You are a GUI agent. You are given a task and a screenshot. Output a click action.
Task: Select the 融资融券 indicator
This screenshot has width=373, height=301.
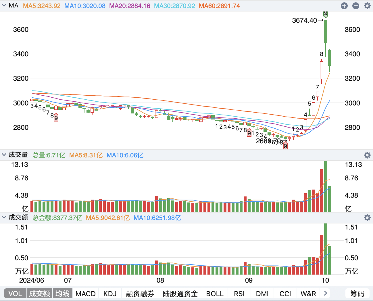[140, 294]
